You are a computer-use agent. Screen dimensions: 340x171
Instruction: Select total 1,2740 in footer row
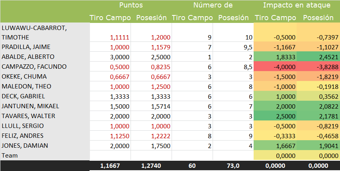(151, 166)
